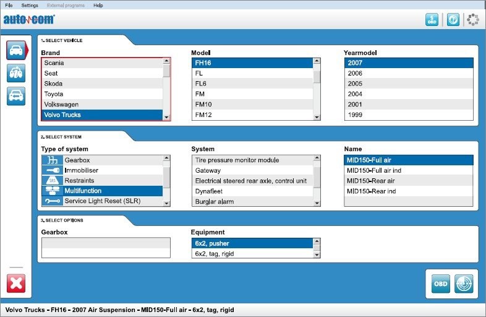486x317 pixels.
Task: Open the File menu
Action: click(9, 5)
